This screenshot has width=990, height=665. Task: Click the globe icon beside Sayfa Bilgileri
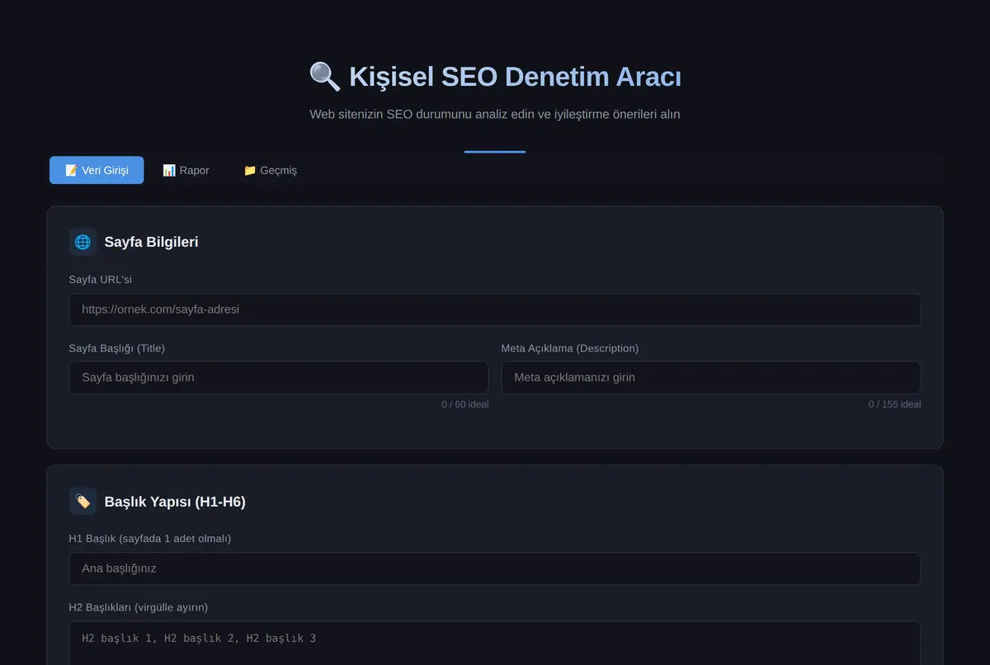pos(82,242)
